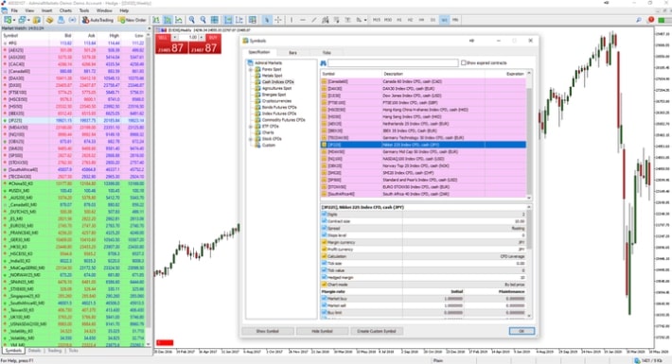Select the bar chart type icon
The width and height of the screenshot is (672, 364).
click(x=156, y=20)
